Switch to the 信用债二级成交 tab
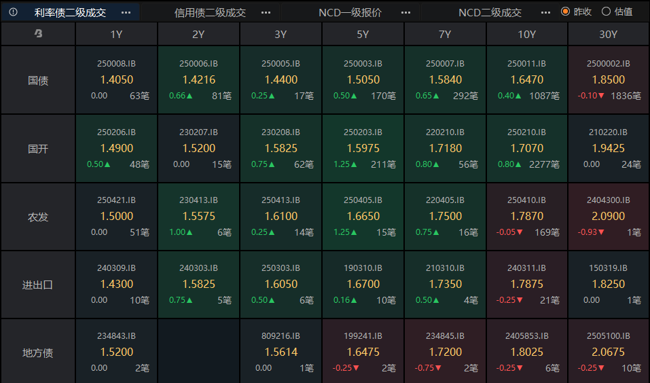Screen dimensions: 650x383 (x=210, y=12)
